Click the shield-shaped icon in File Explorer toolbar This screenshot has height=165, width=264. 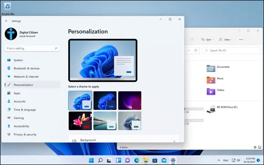pos(193,40)
